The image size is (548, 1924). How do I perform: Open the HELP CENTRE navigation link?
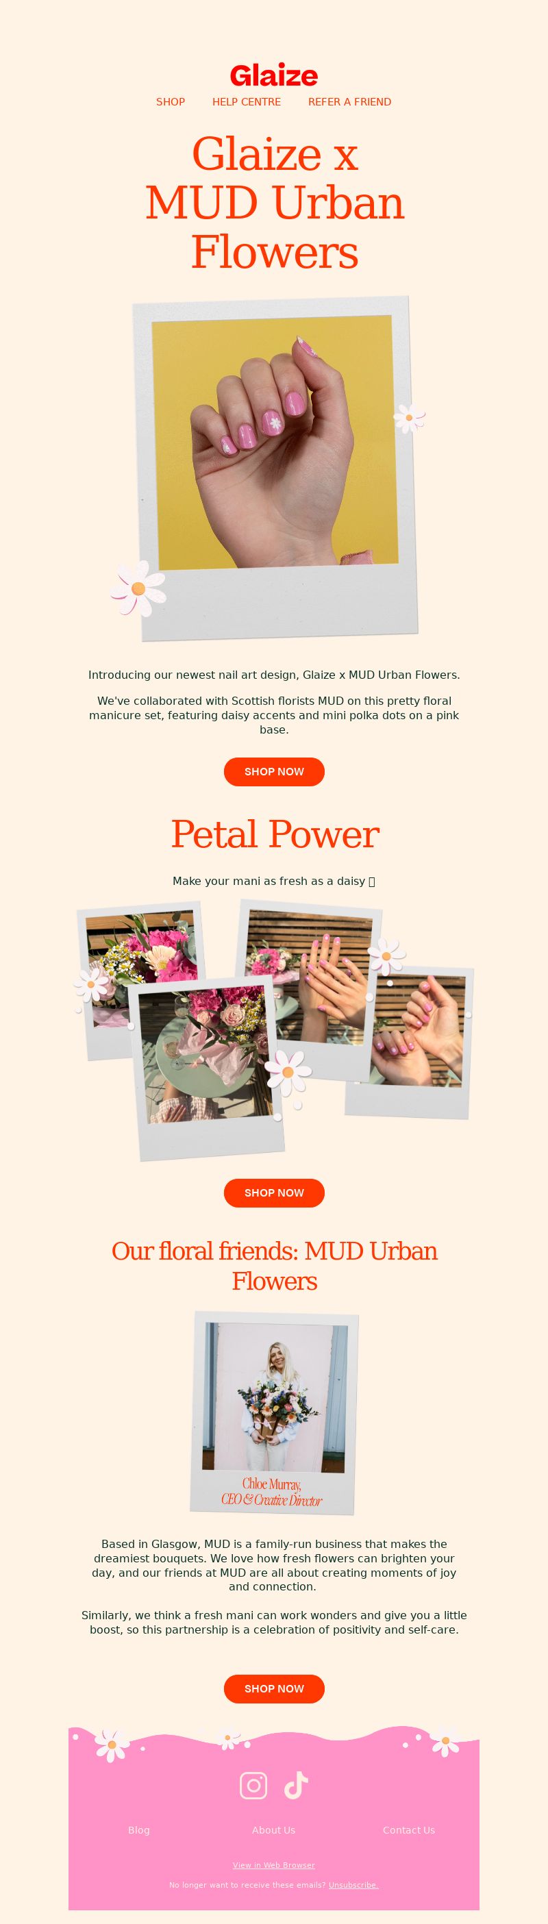pyautogui.click(x=247, y=101)
